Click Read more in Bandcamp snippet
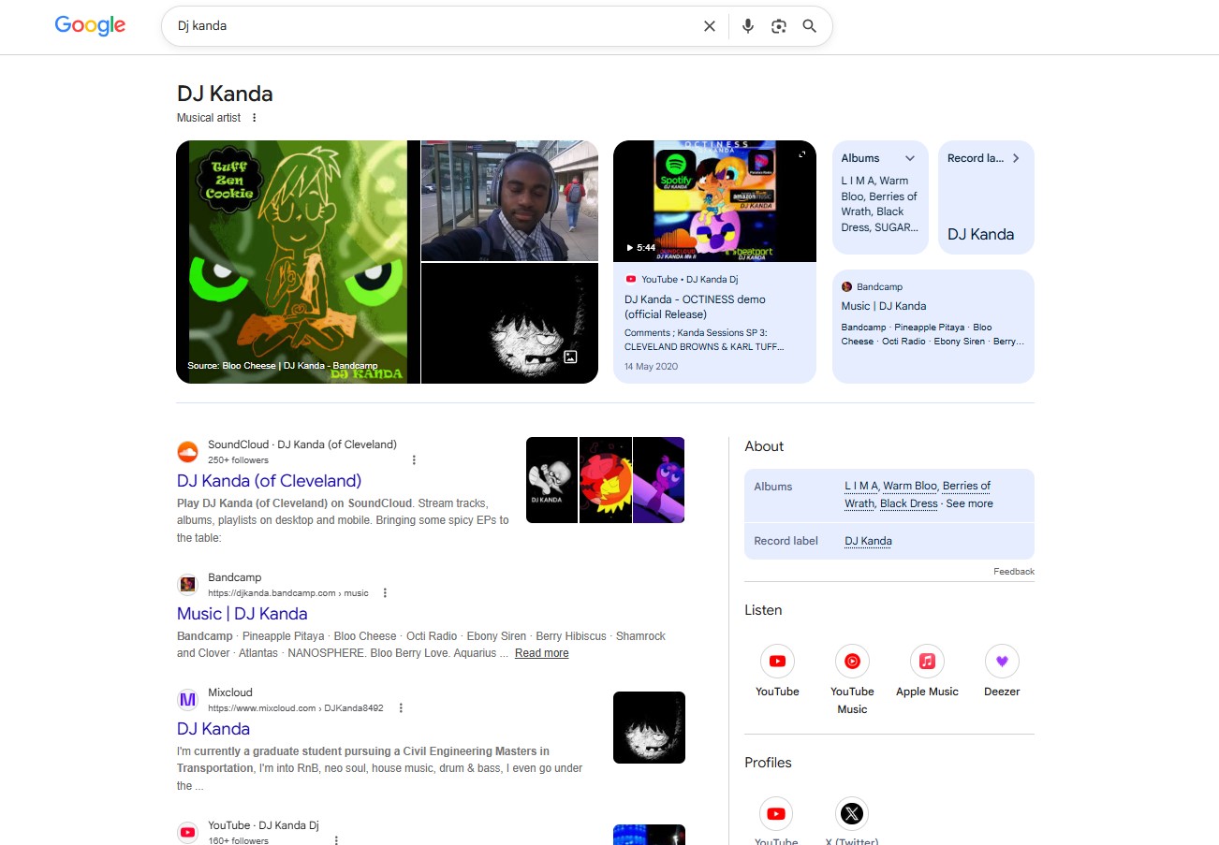This screenshot has height=845, width=1219. (x=541, y=653)
